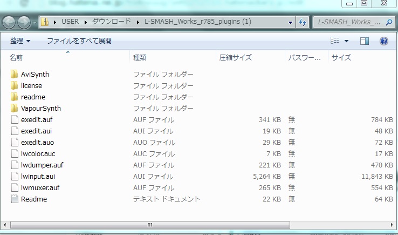Maximize the explorer window
This screenshot has height=235, width=398.
point(364,3)
